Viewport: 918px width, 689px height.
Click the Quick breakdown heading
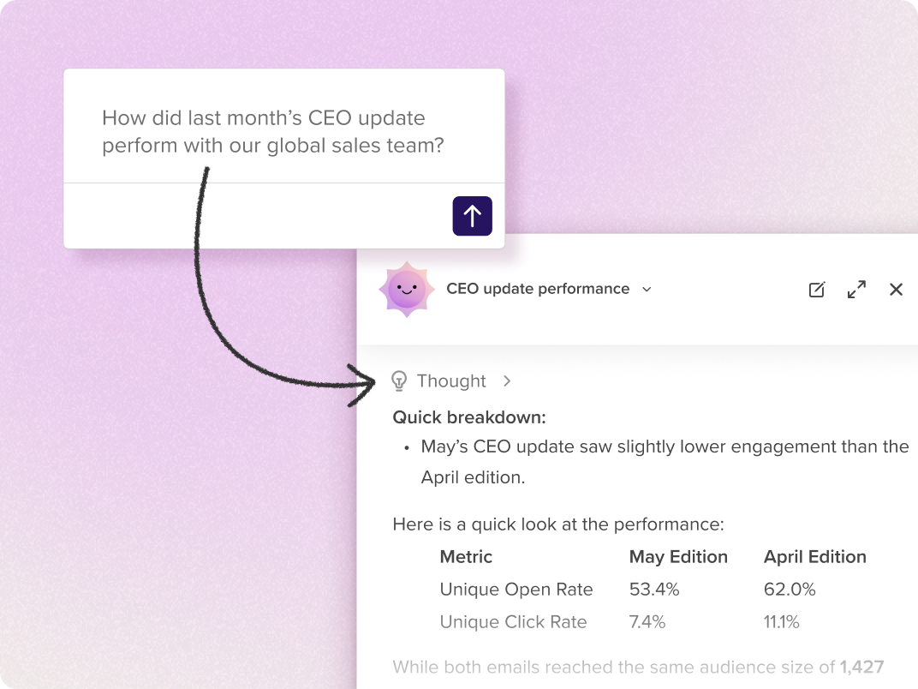[469, 417]
